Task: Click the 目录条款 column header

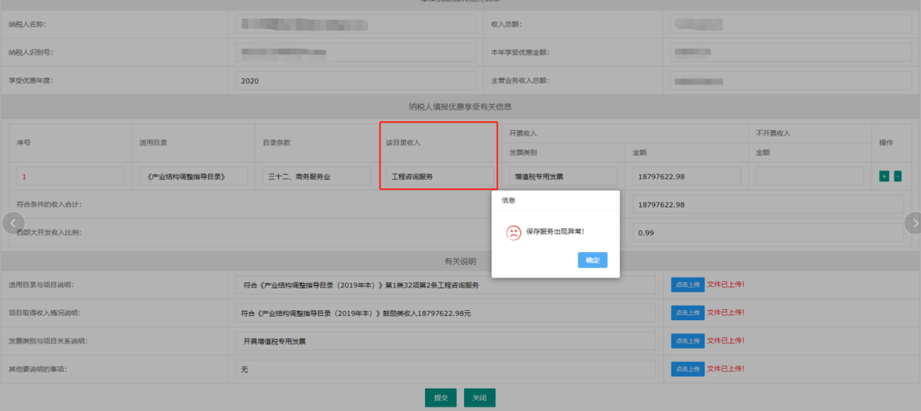Action: [277, 142]
